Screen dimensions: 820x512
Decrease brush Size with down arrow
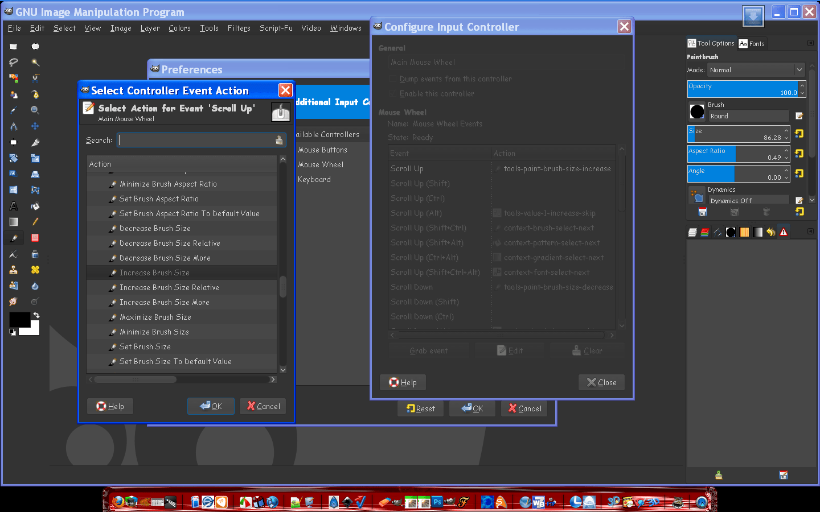pos(786,138)
